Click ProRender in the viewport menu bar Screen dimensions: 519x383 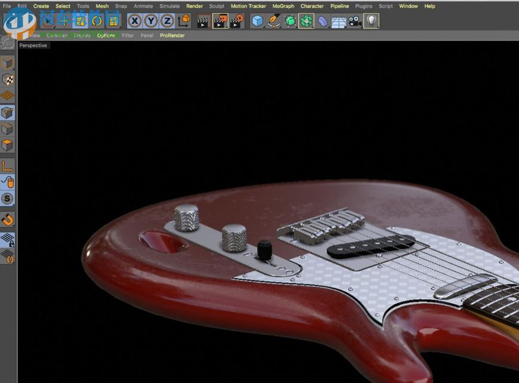[x=172, y=35]
